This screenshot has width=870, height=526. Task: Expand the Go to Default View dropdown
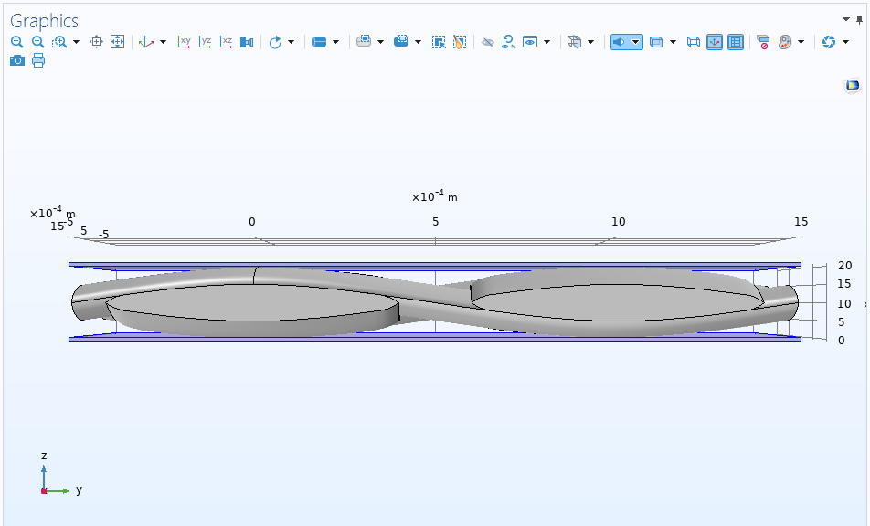(164, 42)
